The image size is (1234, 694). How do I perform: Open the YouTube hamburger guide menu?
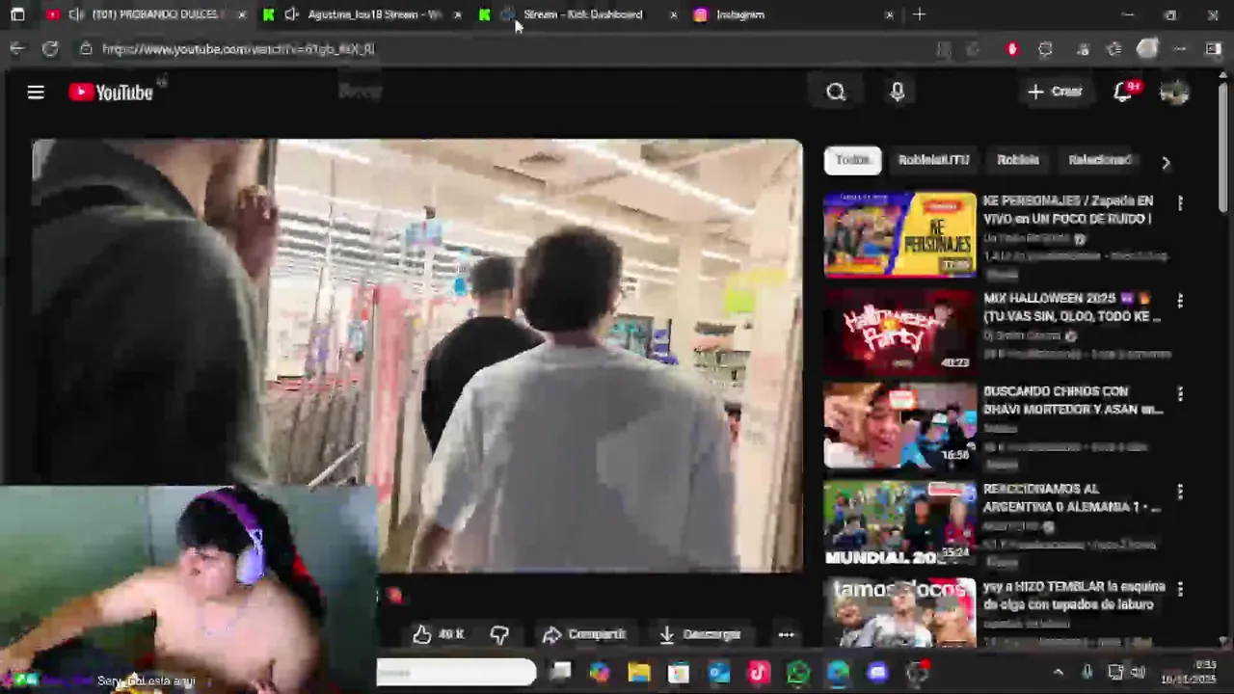pyautogui.click(x=36, y=93)
